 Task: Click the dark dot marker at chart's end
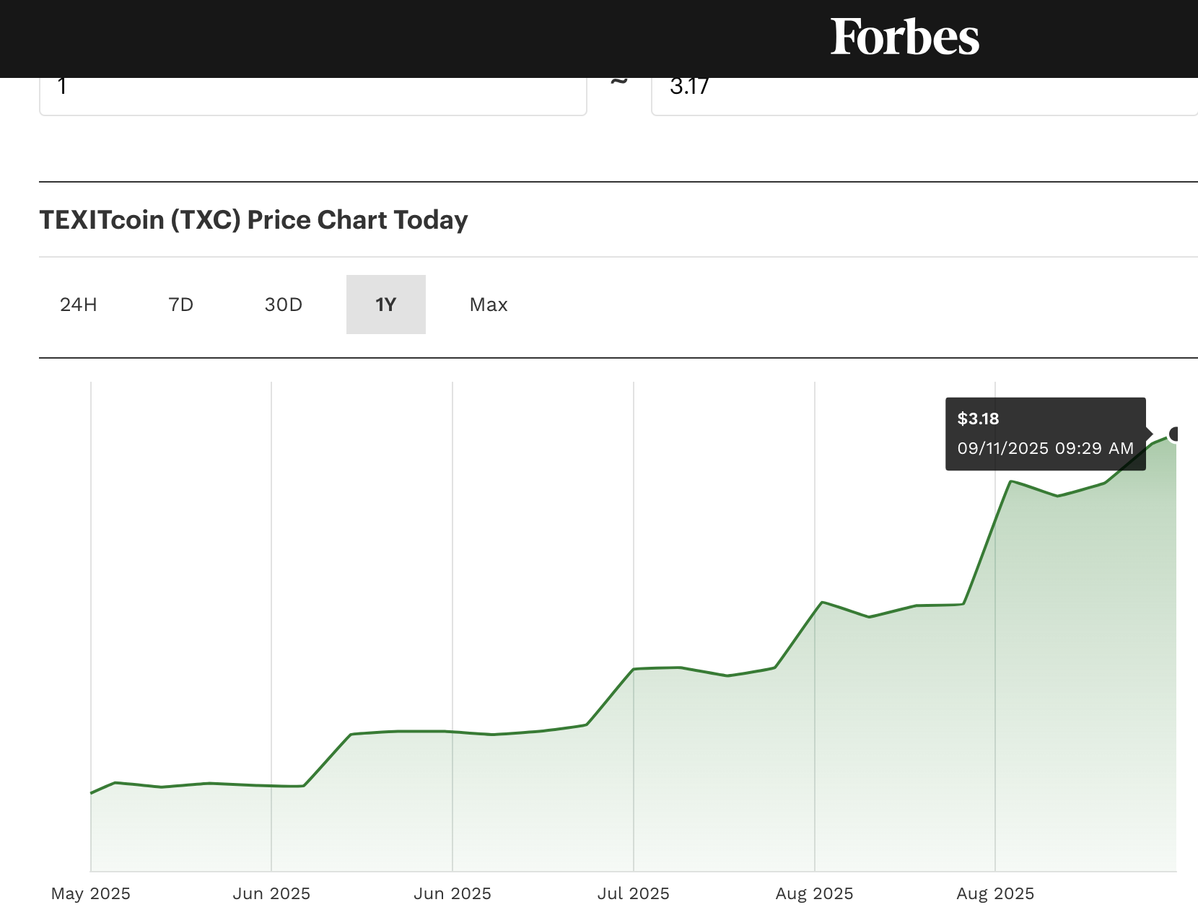click(x=1175, y=434)
